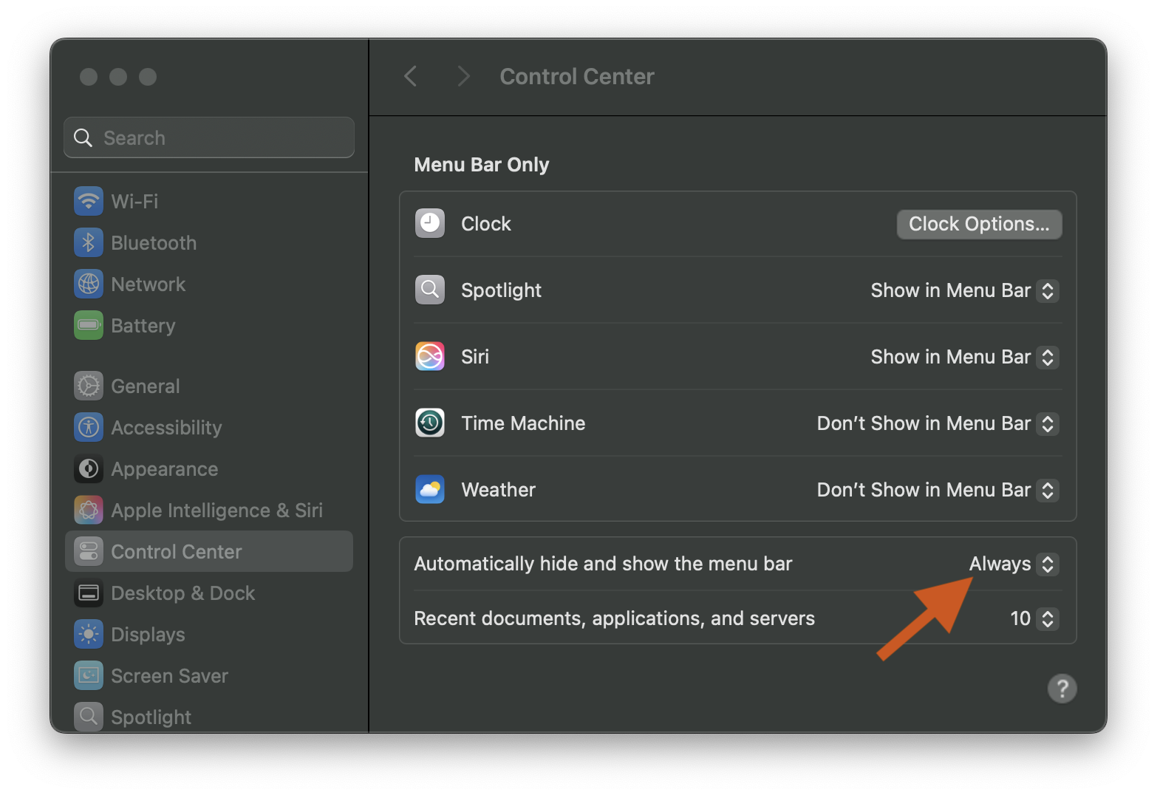Open Bluetooth settings via its icon
The width and height of the screenshot is (1157, 795).
click(89, 242)
